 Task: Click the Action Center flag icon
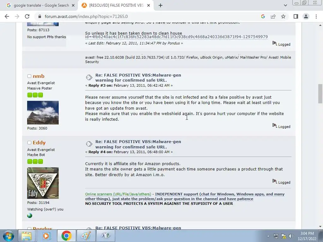[x=284, y=236]
